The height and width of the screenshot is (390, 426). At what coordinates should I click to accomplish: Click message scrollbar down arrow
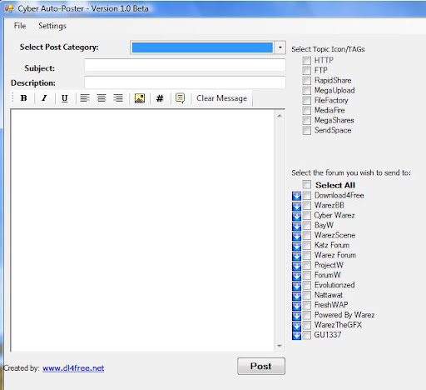(280, 346)
